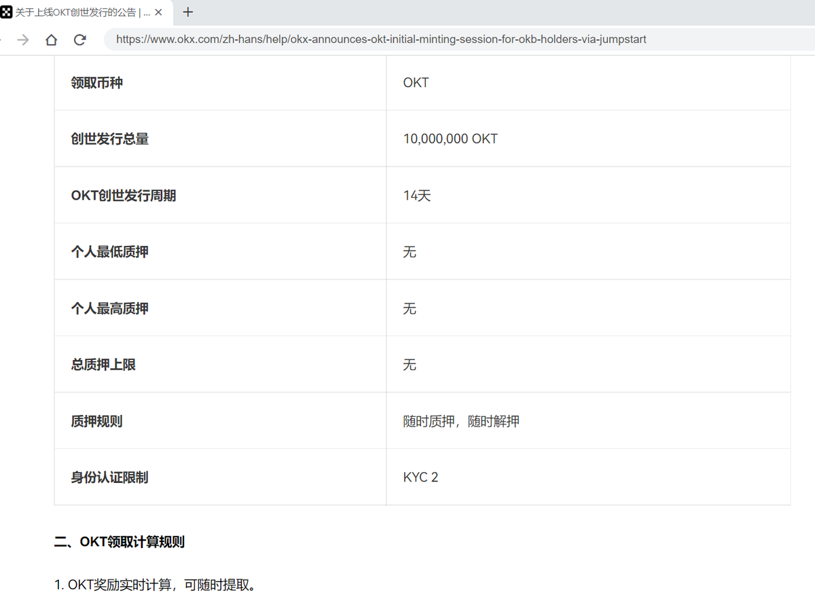The width and height of the screenshot is (815, 597).
Task: Select the 10,000,000 OKT value
Action: tap(450, 139)
